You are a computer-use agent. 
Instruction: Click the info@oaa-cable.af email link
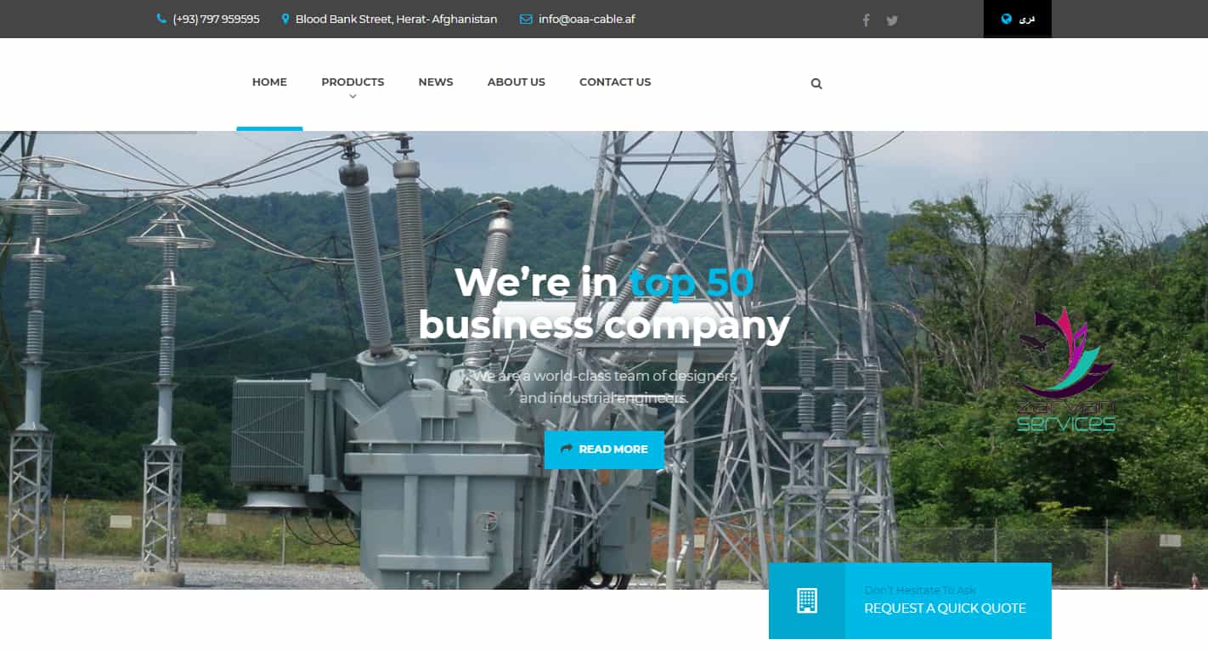[x=586, y=19]
